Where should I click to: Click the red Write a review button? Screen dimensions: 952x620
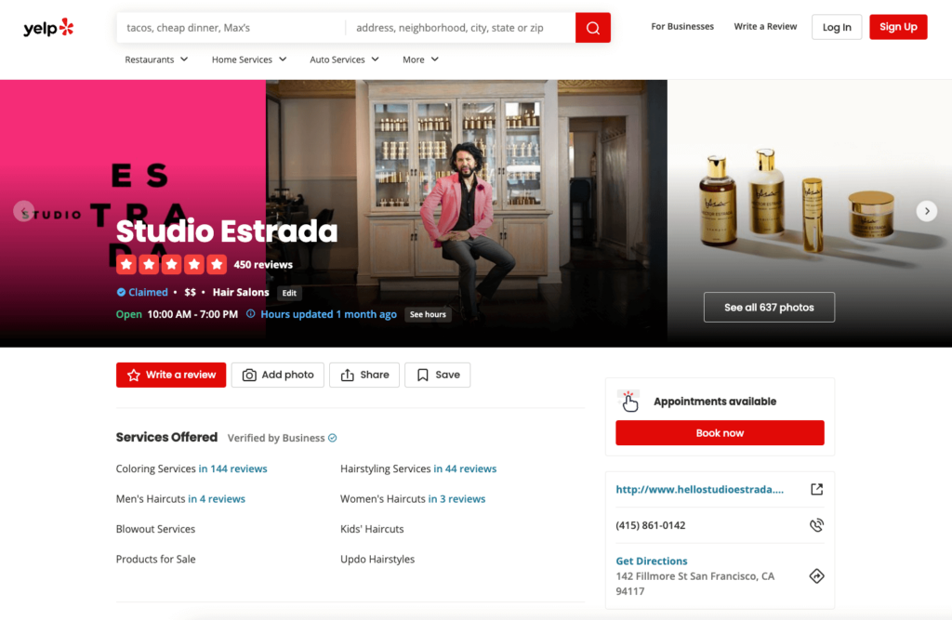tap(171, 376)
